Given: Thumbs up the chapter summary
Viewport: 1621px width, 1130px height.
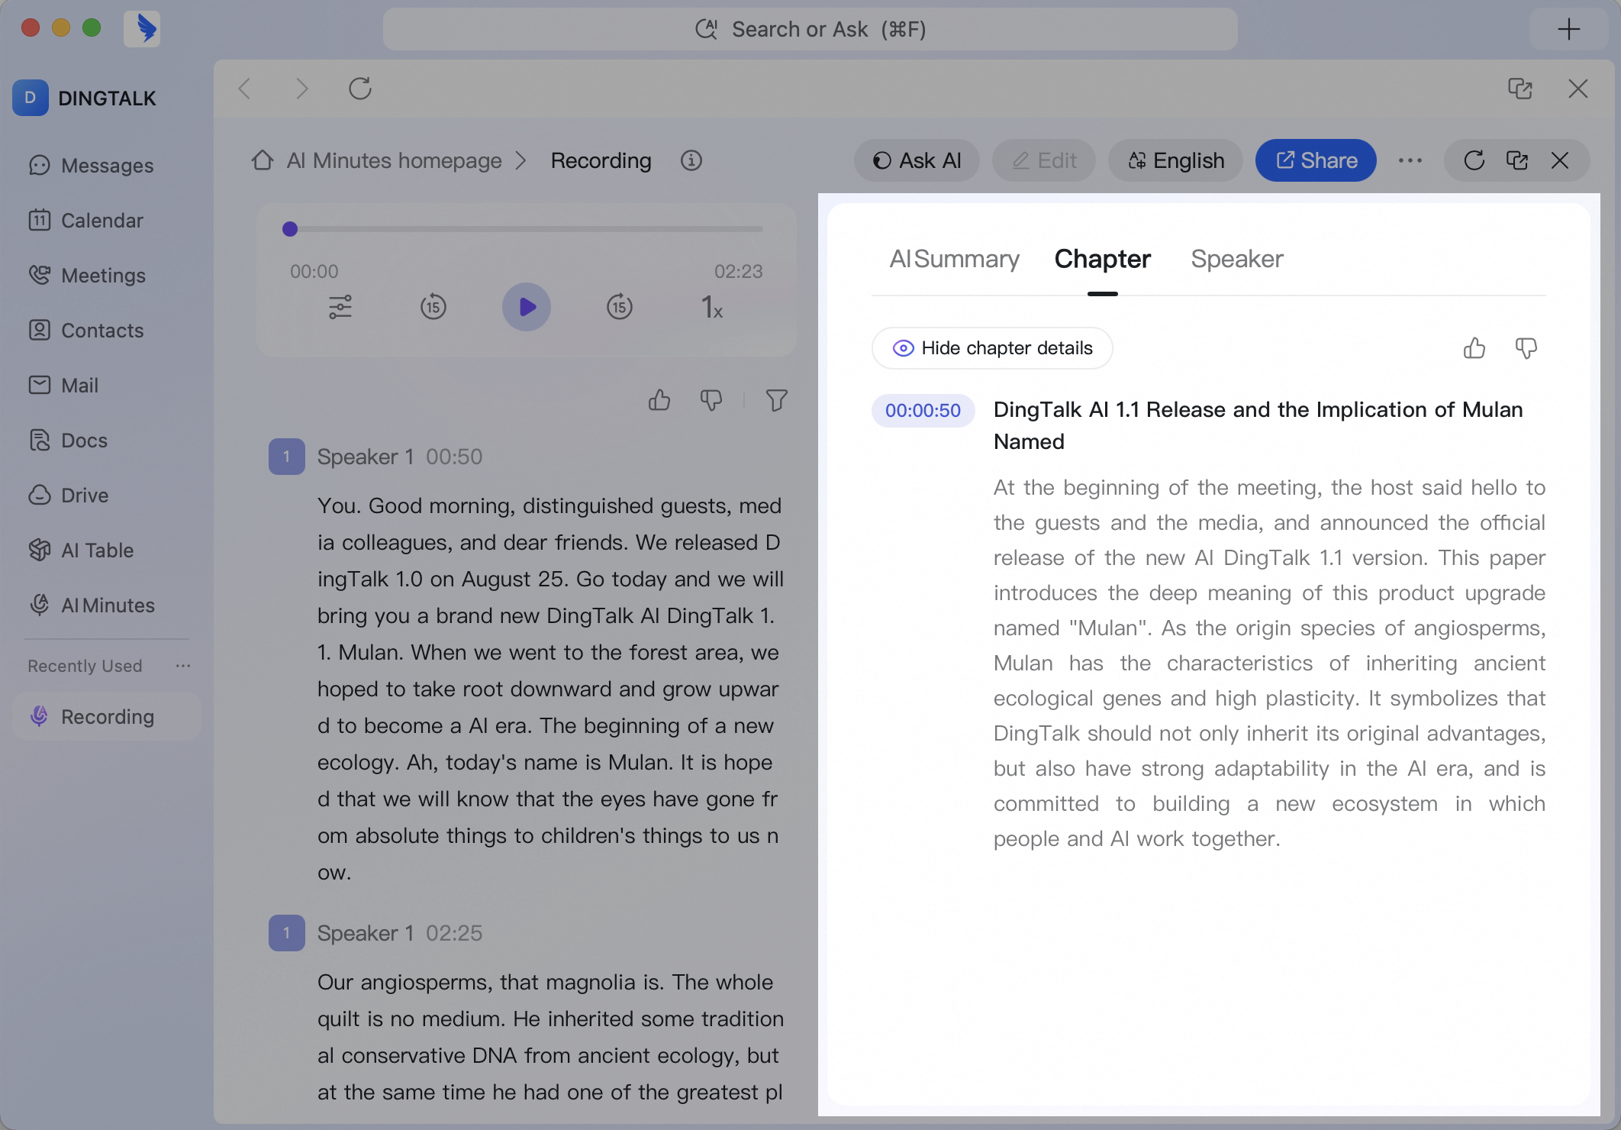Looking at the screenshot, I should [1474, 348].
